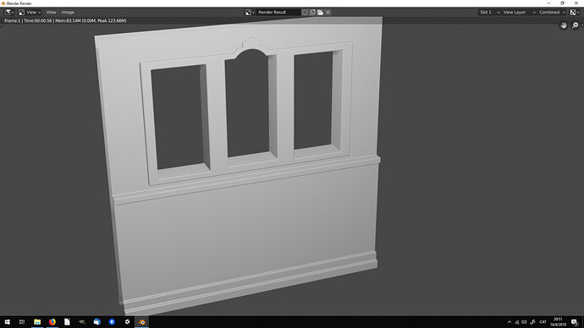Open the taskbar clock and date

point(558,322)
